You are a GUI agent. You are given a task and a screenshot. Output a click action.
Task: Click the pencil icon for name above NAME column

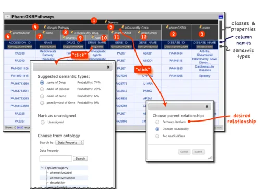click(x=44, y=32)
